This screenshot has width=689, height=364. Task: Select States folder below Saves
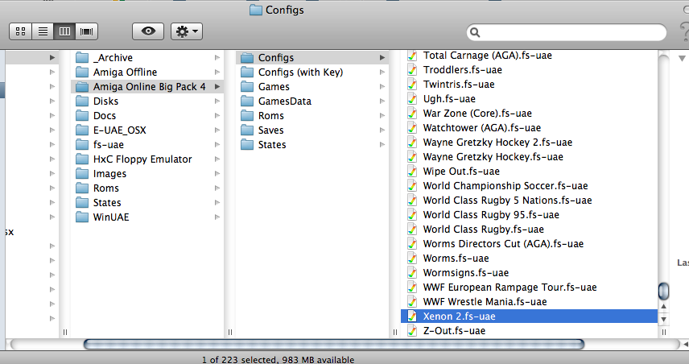[x=312, y=145]
